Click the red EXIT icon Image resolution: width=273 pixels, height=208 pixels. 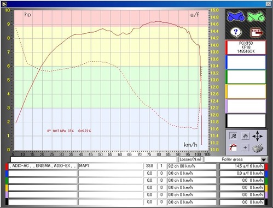tap(257, 33)
